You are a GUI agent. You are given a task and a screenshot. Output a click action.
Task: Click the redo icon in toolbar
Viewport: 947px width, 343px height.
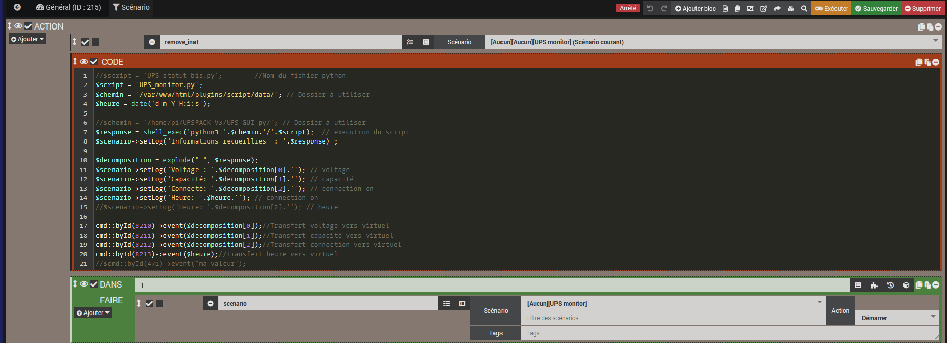(664, 8)
